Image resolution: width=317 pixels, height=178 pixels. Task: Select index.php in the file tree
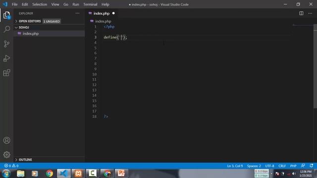49,34
